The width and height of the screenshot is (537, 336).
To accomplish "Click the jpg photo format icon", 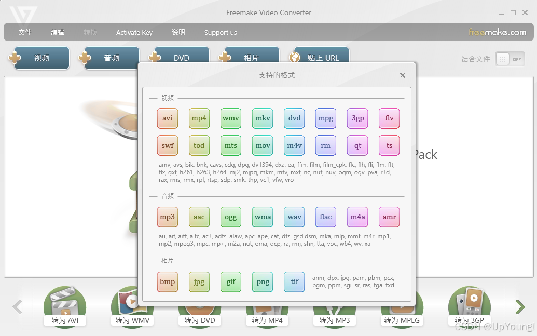I will [x=199, y=282].
